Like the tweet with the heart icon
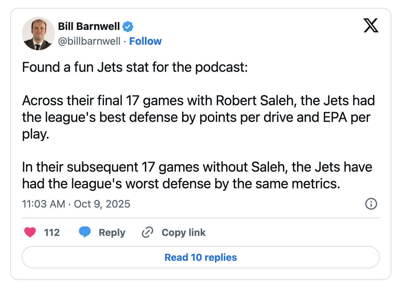Viewport: 402px width, 291px height. [x=30, y=232]
